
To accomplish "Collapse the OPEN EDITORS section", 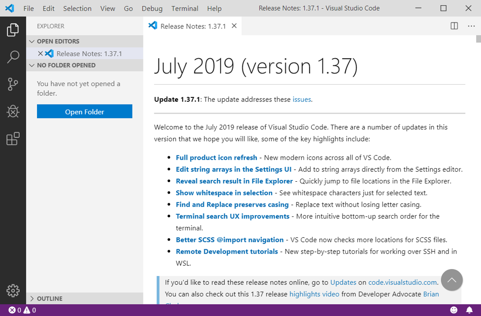I will (x=32, y=41).
